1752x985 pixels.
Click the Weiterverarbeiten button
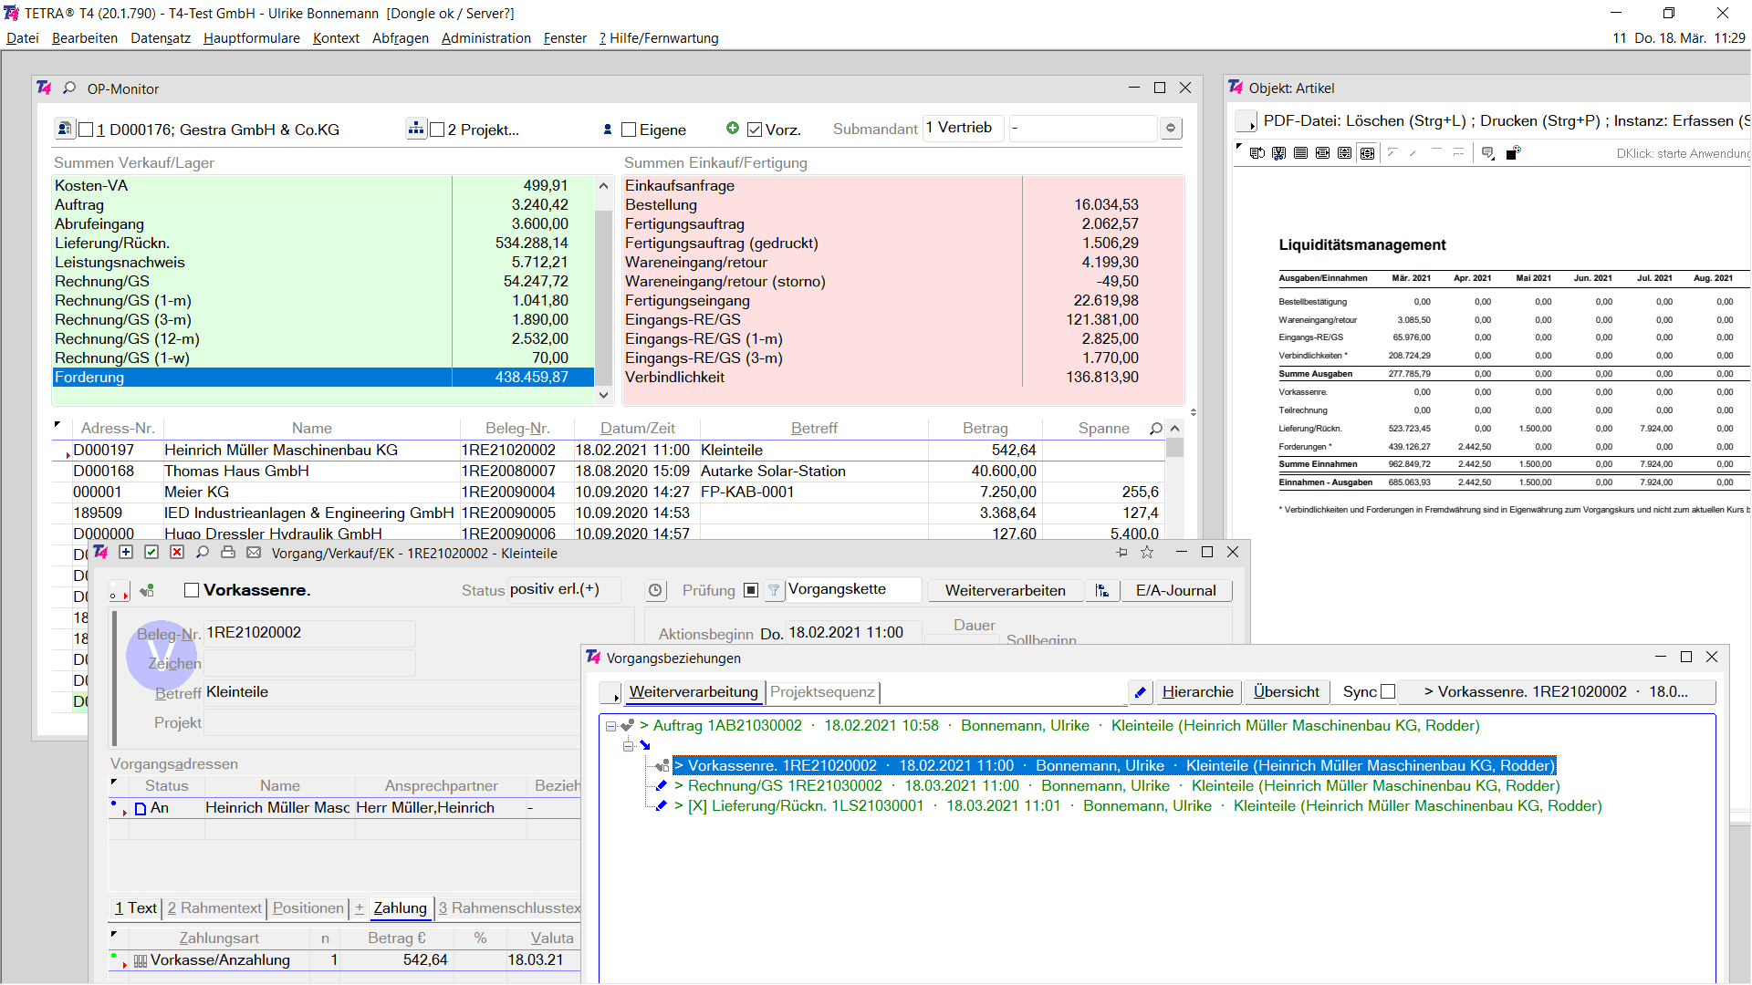(1006, 591)
